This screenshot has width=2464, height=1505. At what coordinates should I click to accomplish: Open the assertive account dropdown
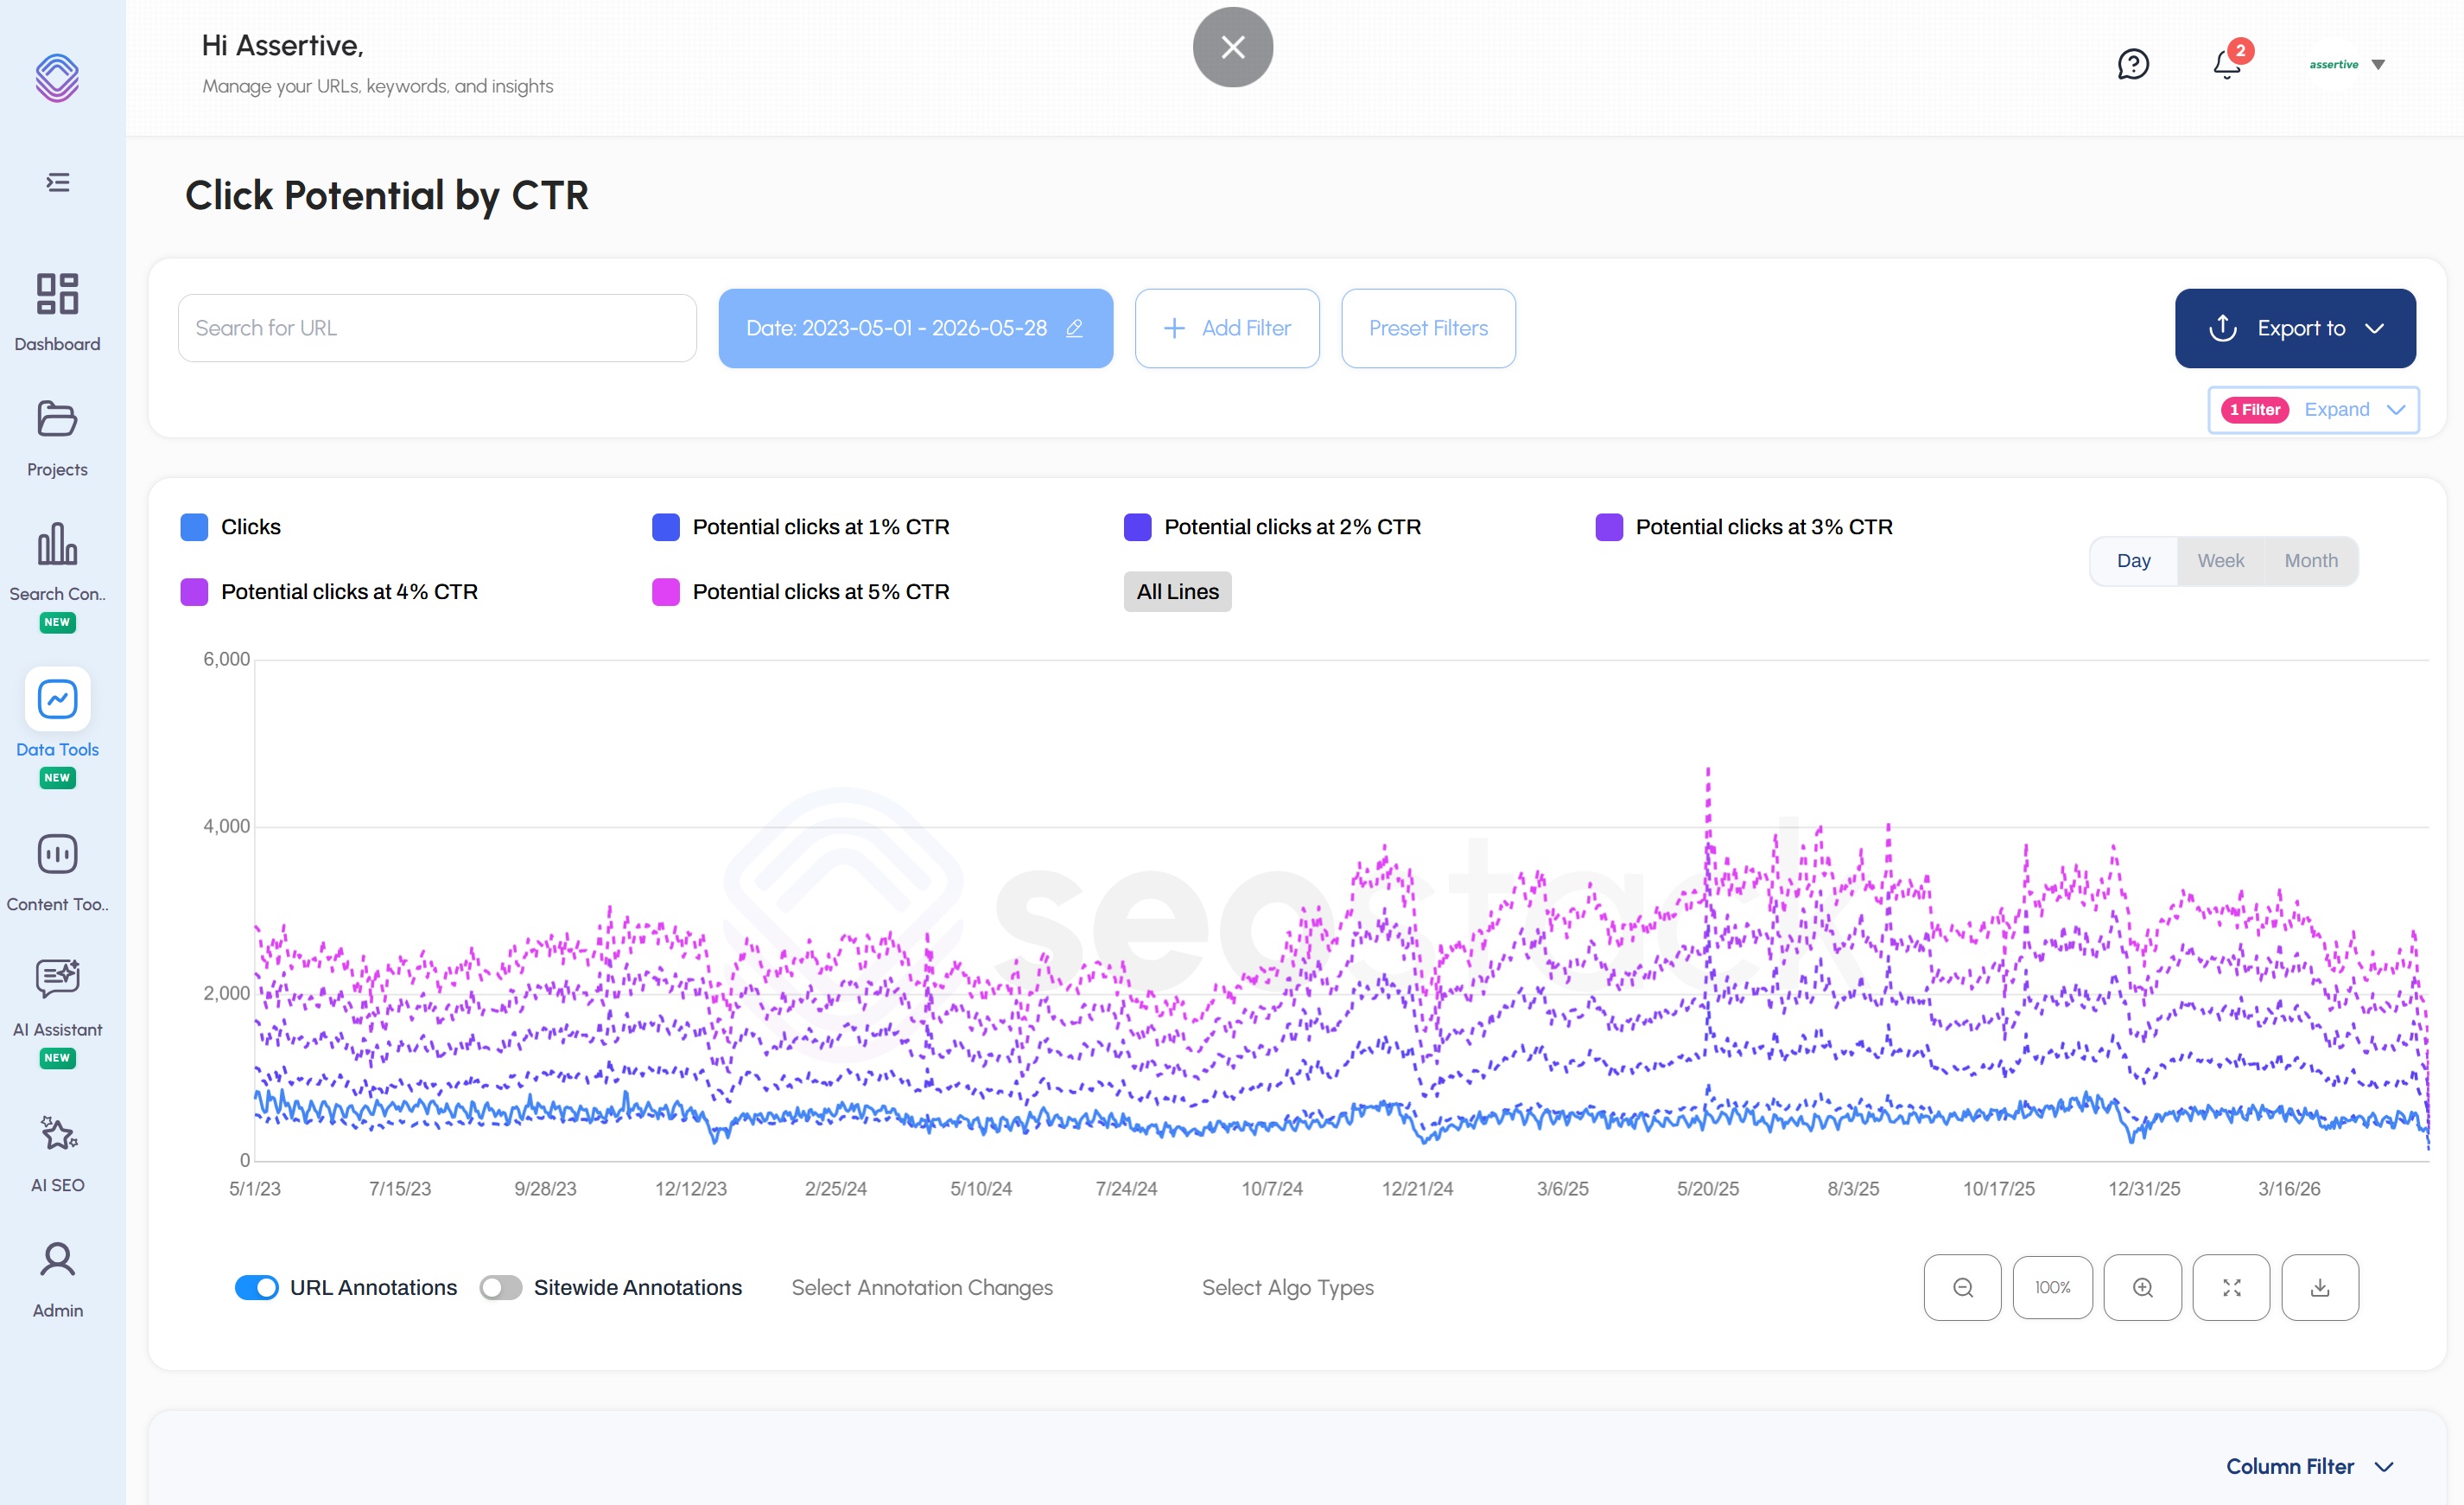click(2348, 64)
